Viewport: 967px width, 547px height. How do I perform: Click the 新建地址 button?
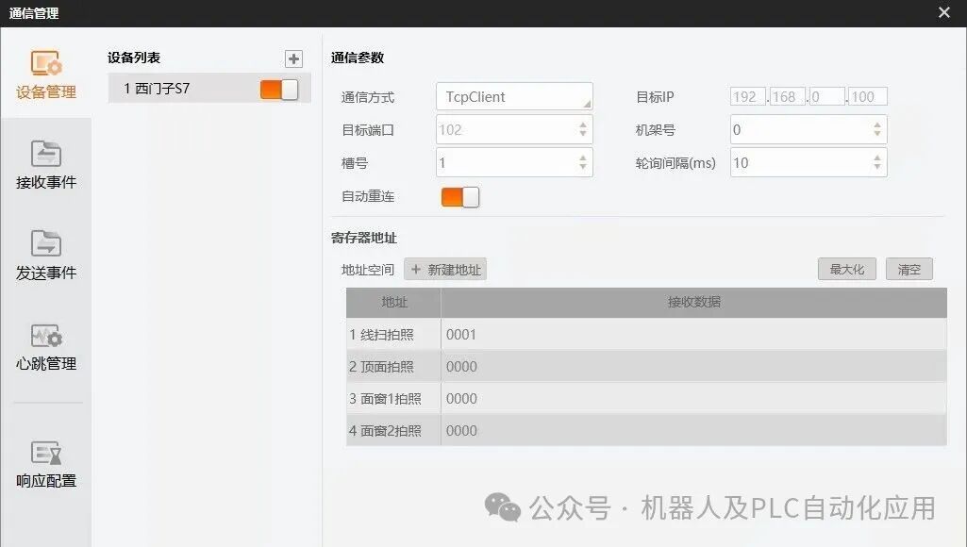(445, 270)
